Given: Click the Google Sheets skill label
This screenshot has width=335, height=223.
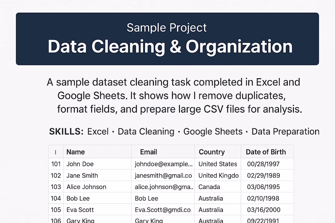Looking at the screenshot, I should (213, 131).
